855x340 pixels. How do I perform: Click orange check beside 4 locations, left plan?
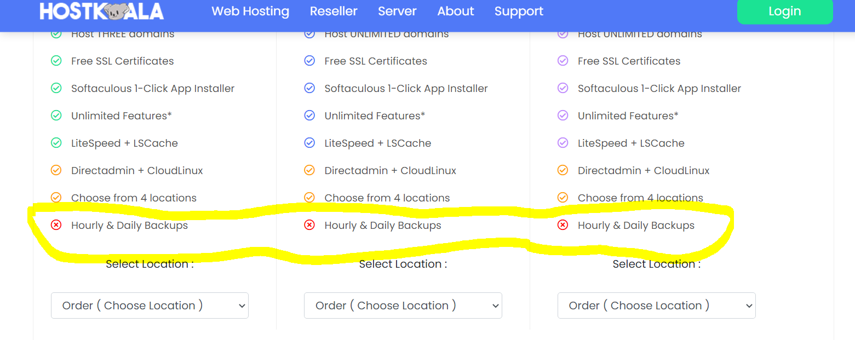[x=56, y=197]
